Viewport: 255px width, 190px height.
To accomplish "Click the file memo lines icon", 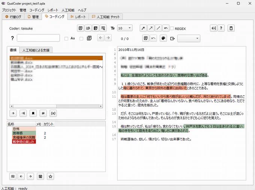I will coord(43,113).
